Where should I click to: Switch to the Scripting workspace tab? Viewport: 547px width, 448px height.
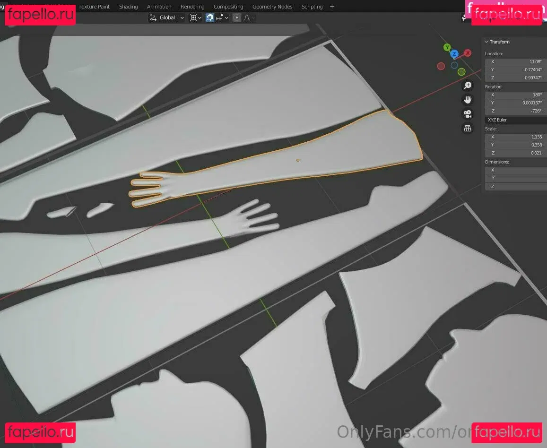click(x=312, y=7)
